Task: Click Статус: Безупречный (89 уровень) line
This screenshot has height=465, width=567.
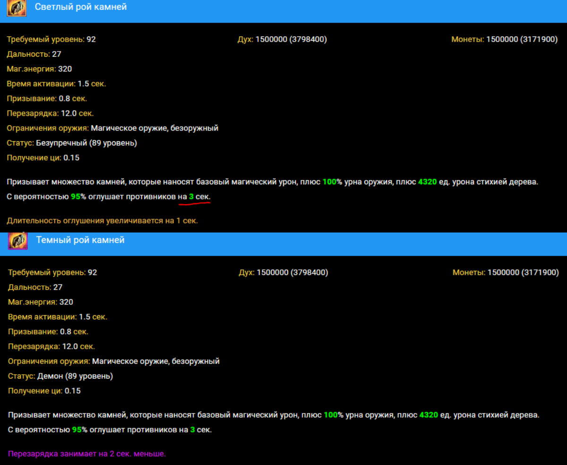Action: pos(72,143)
